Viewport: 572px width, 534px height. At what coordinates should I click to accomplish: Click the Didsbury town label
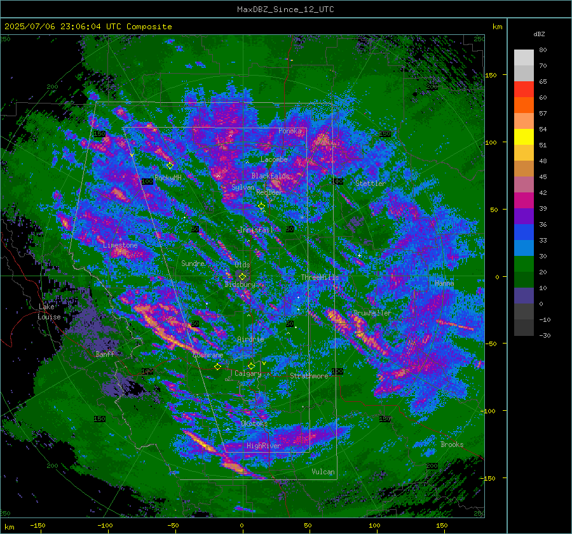point(240,284)
